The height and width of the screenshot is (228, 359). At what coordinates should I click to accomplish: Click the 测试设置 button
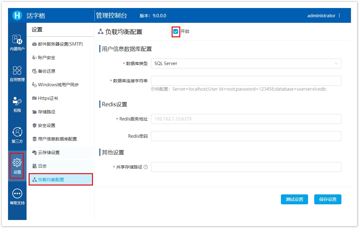[294, 199]
